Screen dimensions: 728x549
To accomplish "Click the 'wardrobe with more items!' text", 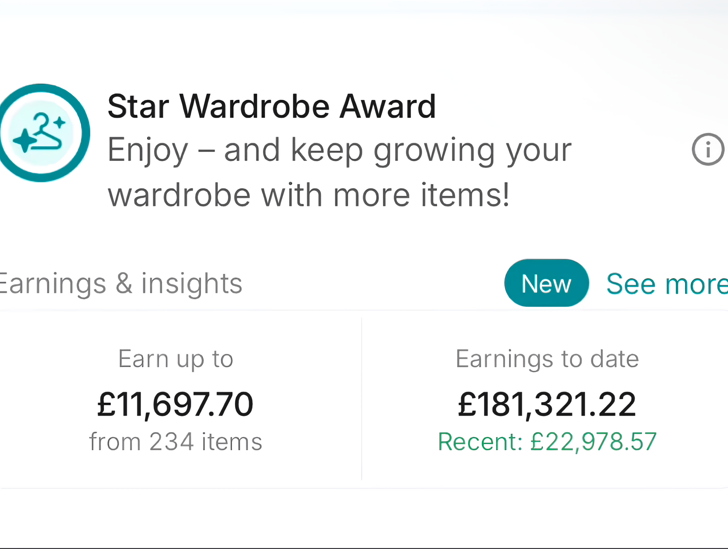I will click(x=309, y=195).
